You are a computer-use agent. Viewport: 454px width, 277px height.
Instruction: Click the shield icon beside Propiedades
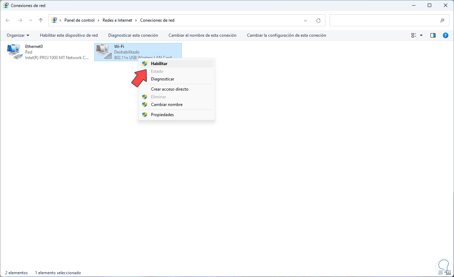coord(144,115)
